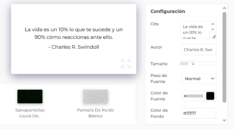Viewport: 234px width, 129px height.
Task: Click the white background color swatch
Action: coord(210,113)
